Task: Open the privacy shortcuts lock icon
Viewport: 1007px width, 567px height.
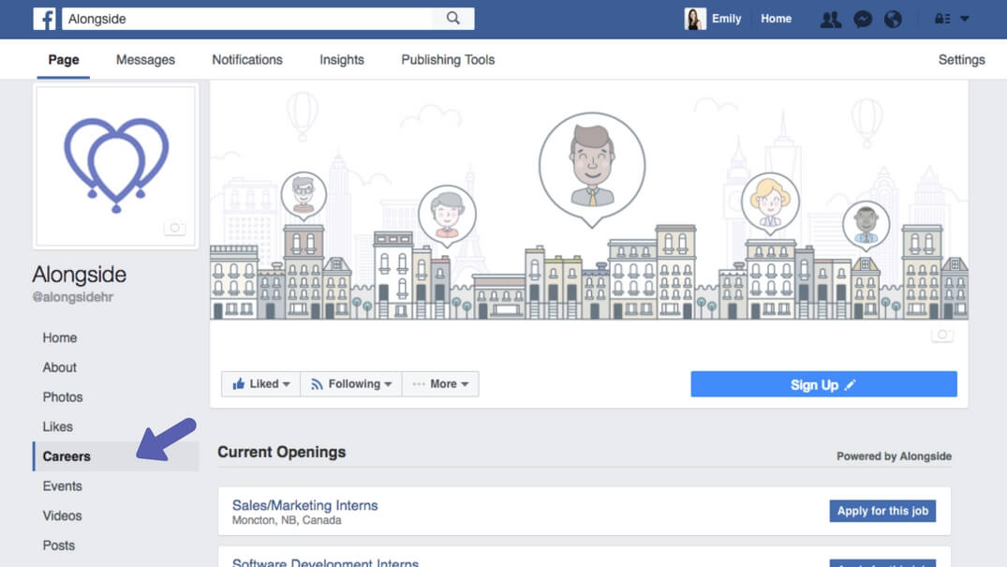Action: pyautogui.click(x=942, y=19)
